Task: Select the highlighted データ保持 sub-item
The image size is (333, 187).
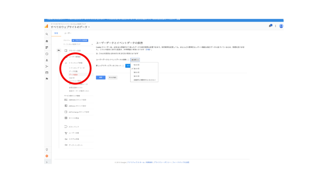Action: (x=73, y=75)
